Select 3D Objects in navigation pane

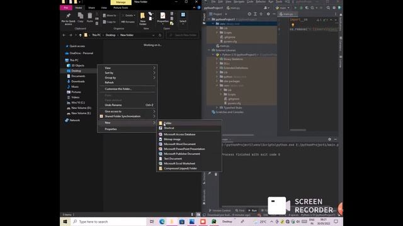coord(77,65)
